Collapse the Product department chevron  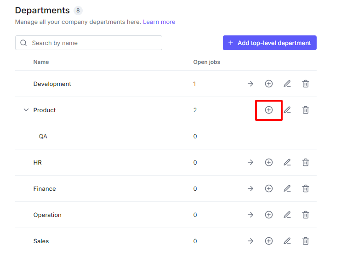(26, 110)
